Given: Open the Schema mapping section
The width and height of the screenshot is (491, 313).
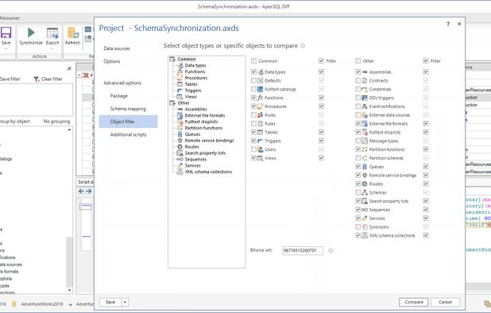Looking at the screenshot, I should point(128,109).
